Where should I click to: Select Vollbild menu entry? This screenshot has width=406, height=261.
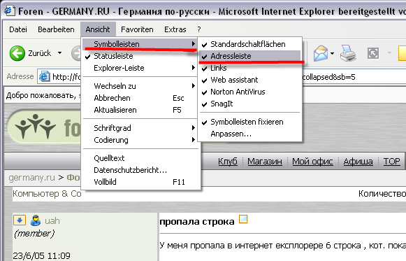click(x=140, y=182)
